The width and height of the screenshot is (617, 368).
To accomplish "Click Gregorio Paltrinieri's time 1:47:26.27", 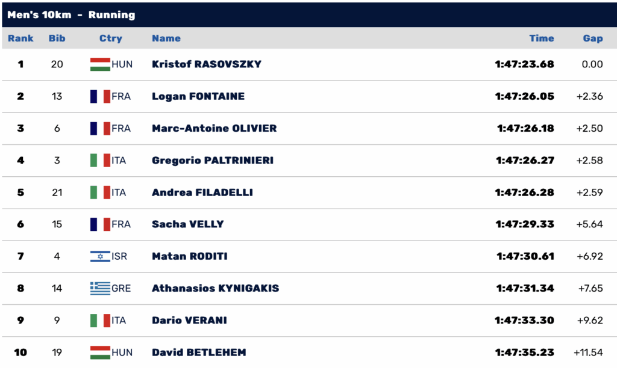I will (525, 160).
